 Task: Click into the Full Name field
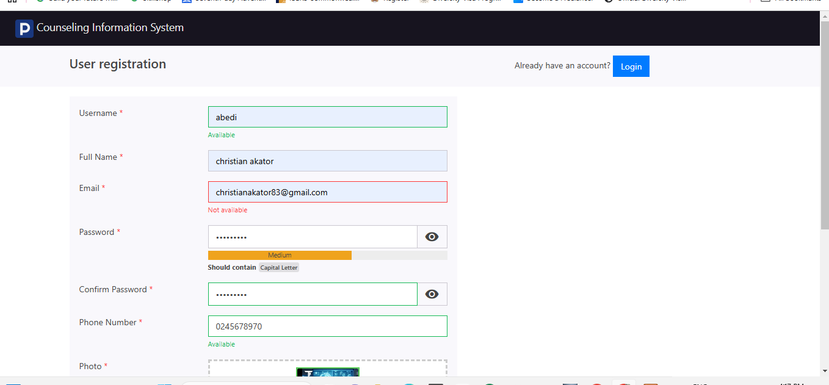pos(327,161)
